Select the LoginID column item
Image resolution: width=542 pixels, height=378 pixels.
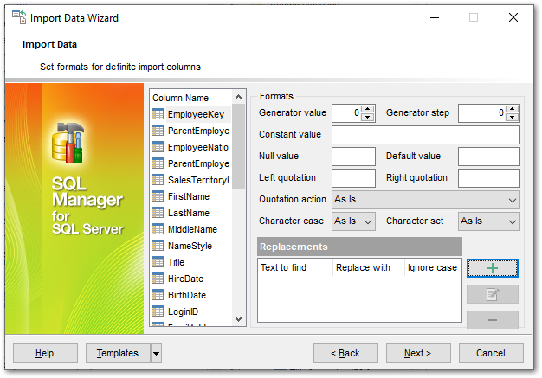pyautogui.click(x=183, y=311)
